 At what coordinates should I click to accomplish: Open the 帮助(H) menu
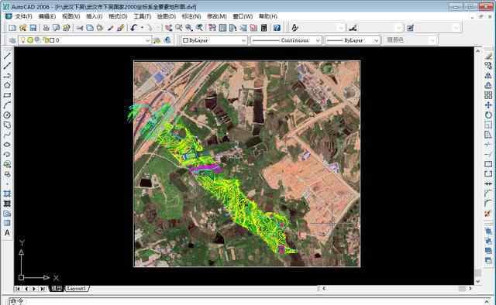(x=268, y=16)
